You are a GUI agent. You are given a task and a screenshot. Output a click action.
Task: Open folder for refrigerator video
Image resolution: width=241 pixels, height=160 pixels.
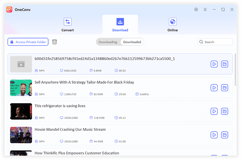tap(225, 111)
